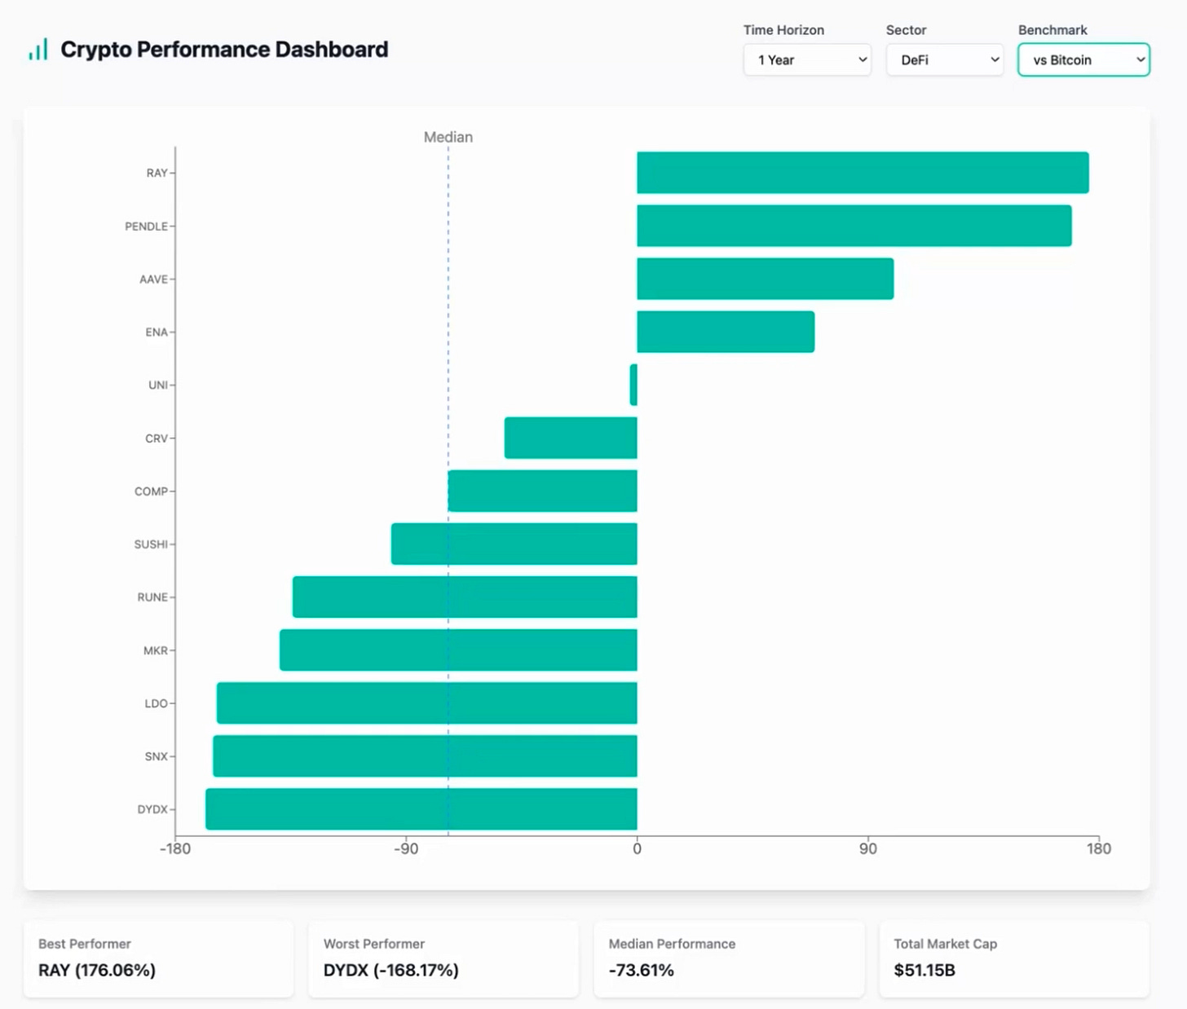Click the CRV negative bar
Screen dimensions: 1187x1009
(x=571, y=438)
